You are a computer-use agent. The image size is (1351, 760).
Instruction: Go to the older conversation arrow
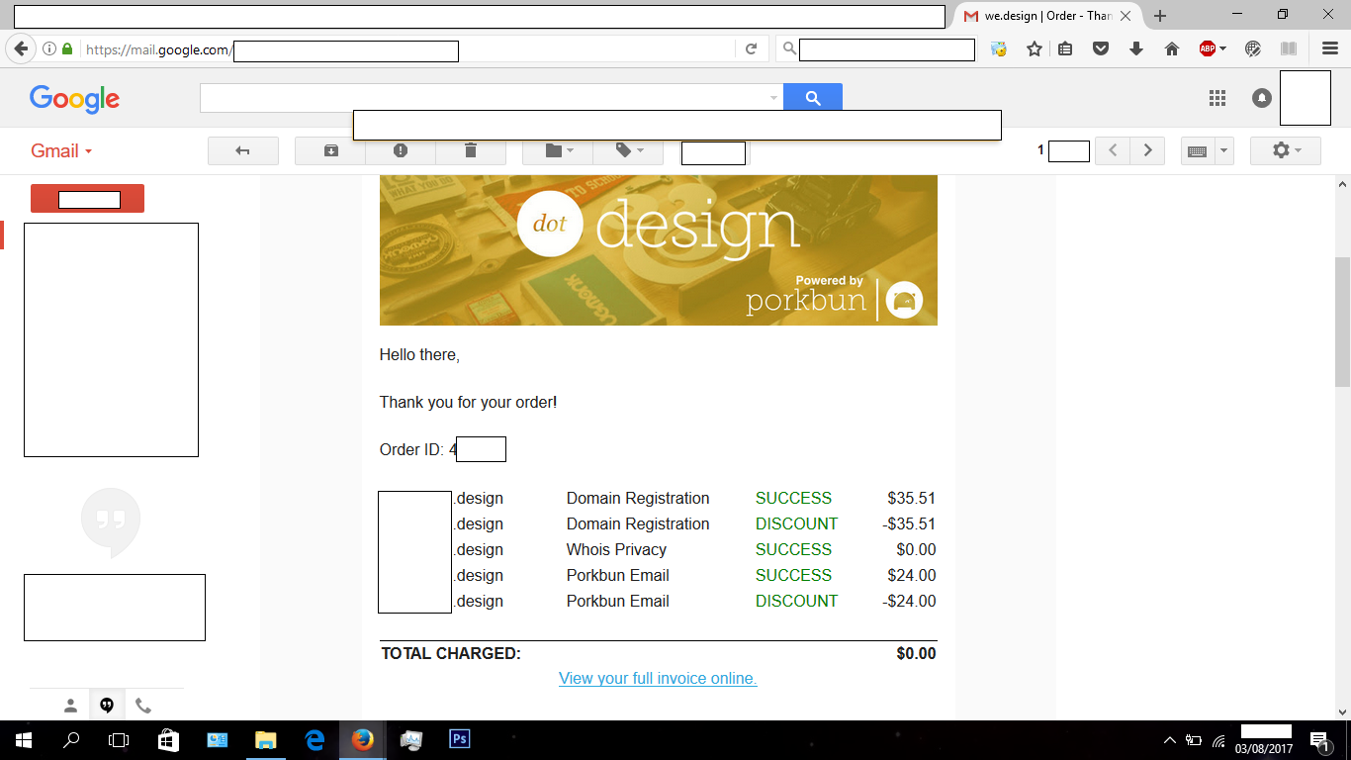(x=1147, y=150)
